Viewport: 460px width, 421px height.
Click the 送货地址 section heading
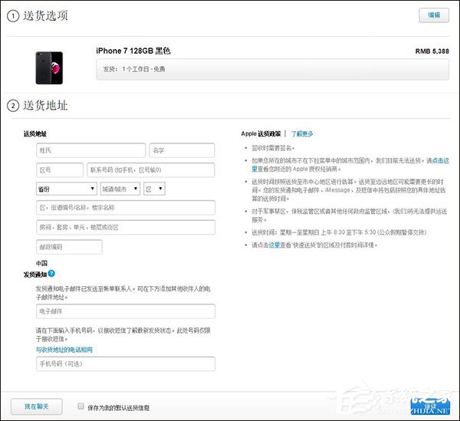[45, 106]
